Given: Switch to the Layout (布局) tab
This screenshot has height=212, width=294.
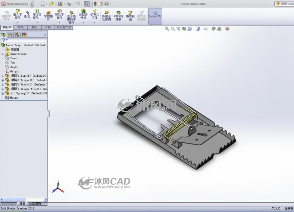Looking at the screenshot, I should (x=21, y=27).
